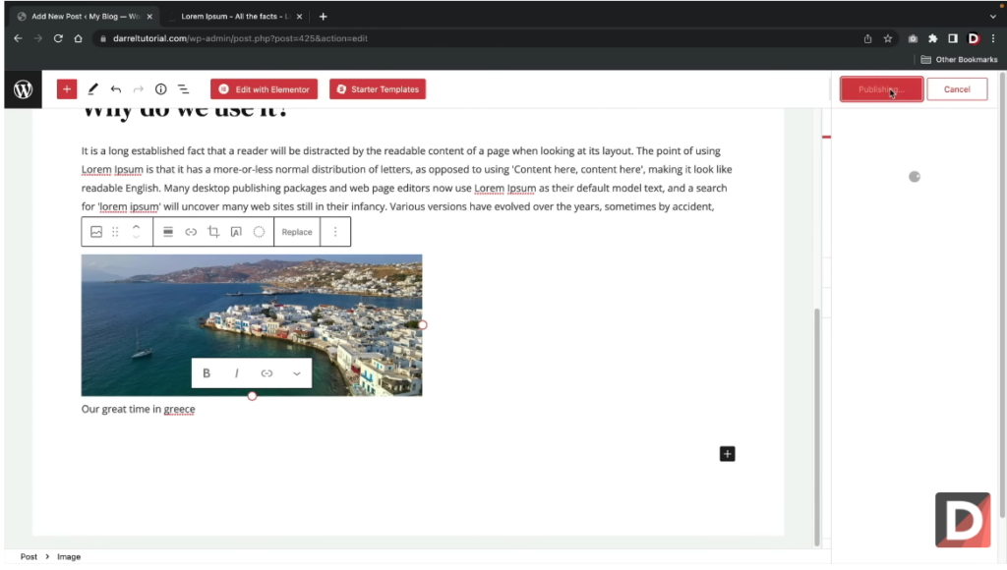The height and width of the screenshot is (570, 1007).
Task: Open the WordPress logo dashboard link
Action: tap(24, 89)
